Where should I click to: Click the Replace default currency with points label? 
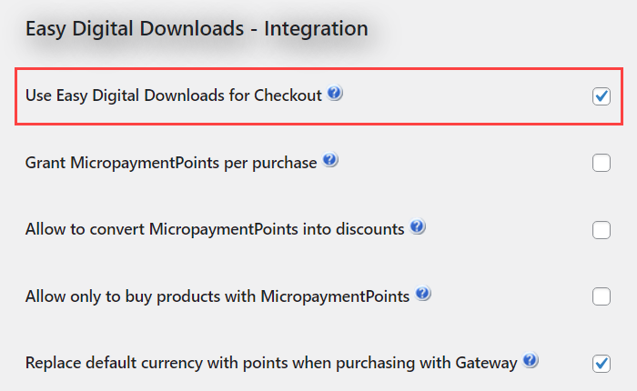pyautogui.click(x=271, y=364)
